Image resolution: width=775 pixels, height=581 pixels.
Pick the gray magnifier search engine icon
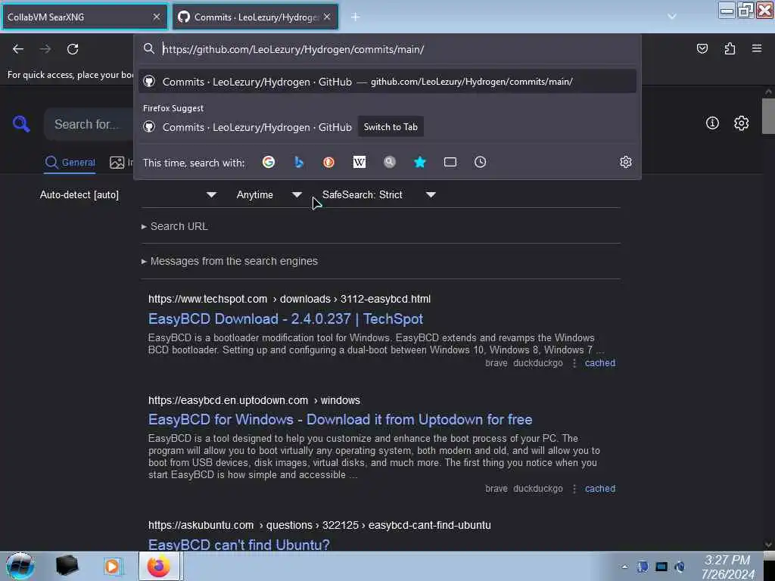click(390, 162)
